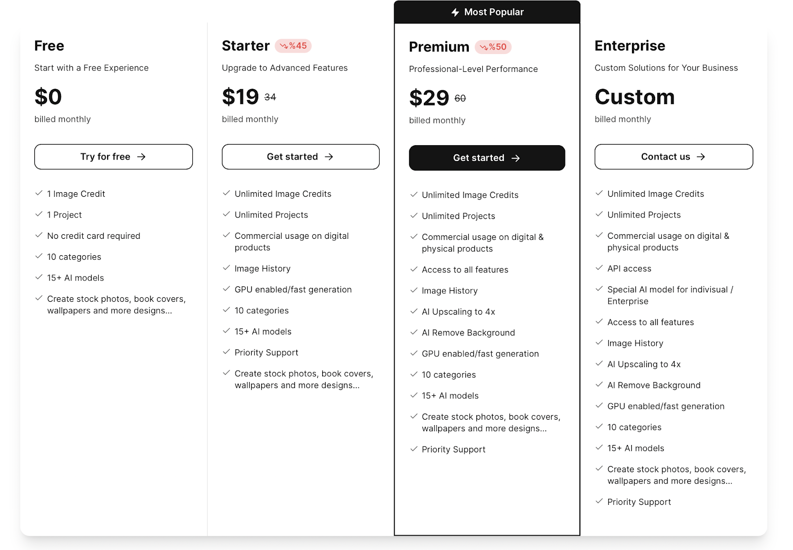The height and width of the screenshot is (550, 793).
Task: Click the Most Popular banner
Action: pyautogui.click(x=487, y=12)
